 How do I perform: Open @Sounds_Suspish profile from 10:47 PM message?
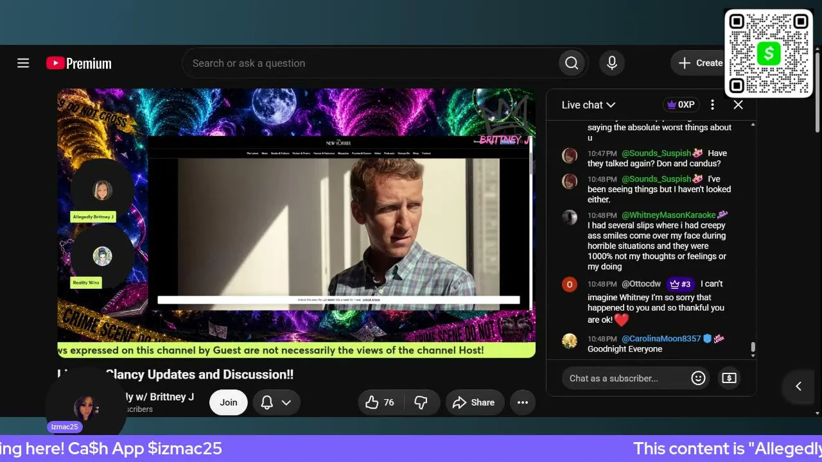656,153
